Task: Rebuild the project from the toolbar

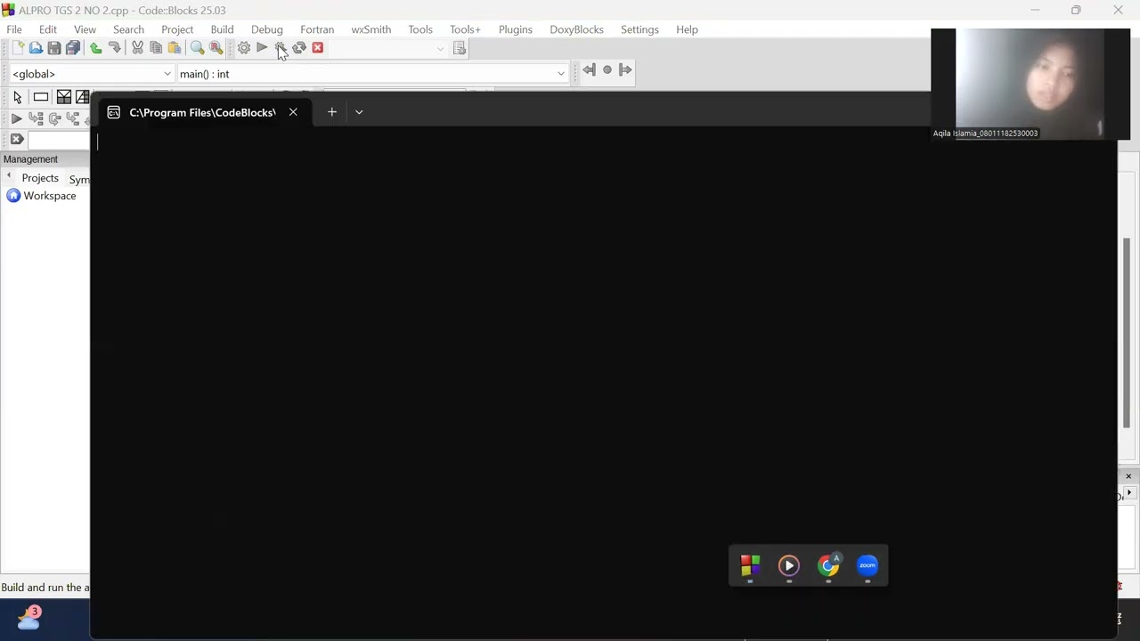Action: tap(299, 48)
